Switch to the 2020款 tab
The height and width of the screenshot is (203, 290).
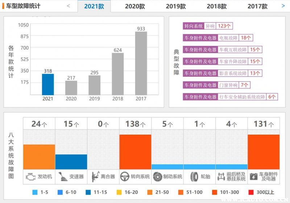click(x=135, y=6)
